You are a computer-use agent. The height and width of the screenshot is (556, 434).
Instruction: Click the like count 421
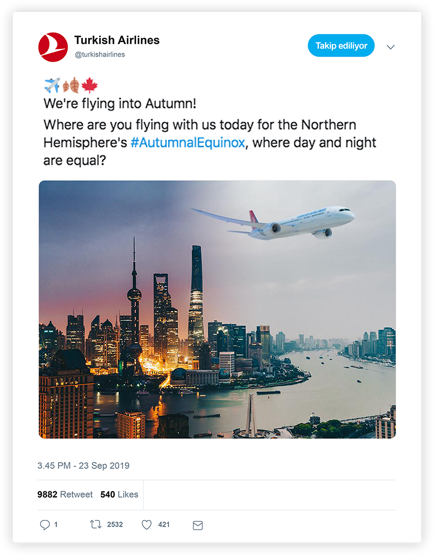point(164,525)
